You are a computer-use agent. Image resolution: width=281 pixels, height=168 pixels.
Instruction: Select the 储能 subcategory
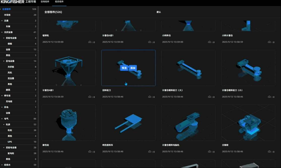[x=19, y=44]
